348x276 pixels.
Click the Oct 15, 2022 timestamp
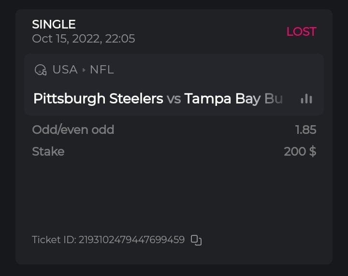83,39
